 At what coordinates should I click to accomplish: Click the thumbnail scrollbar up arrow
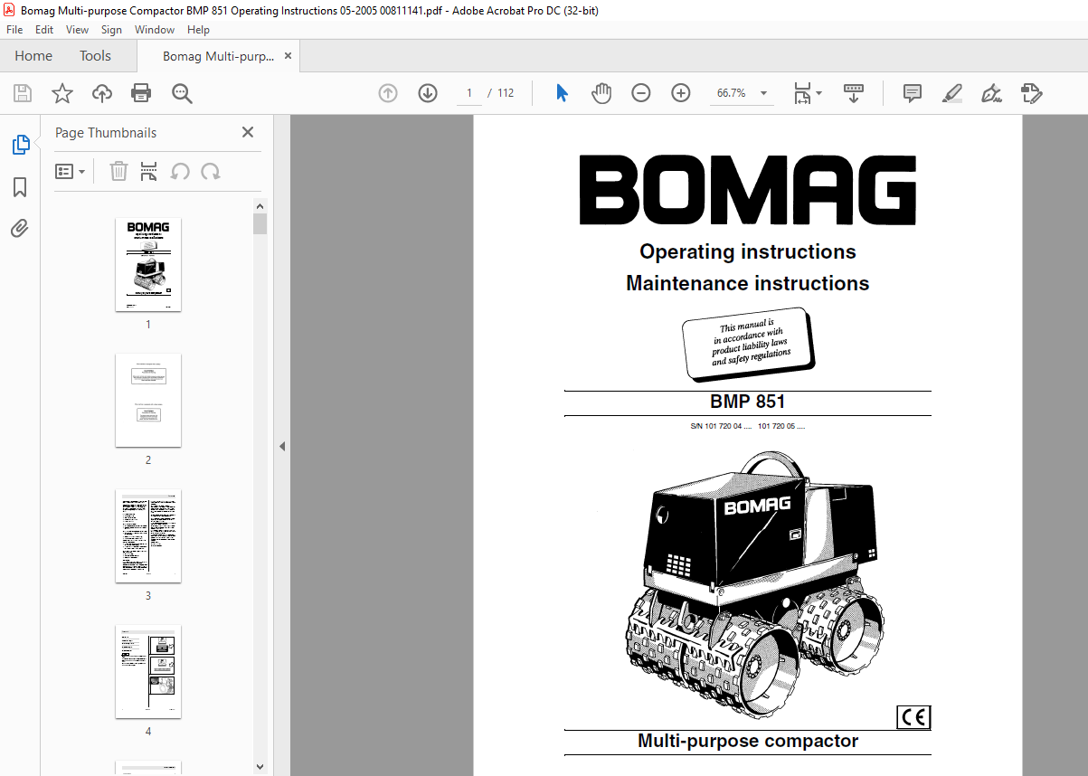coord(260,206)
